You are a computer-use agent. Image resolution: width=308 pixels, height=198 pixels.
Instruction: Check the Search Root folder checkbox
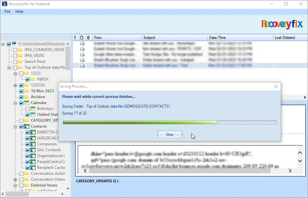point(15,62)
